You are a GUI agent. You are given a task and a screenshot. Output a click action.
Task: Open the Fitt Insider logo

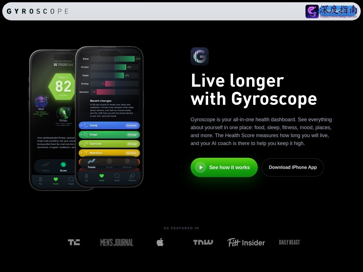click(x=246, y=243)
